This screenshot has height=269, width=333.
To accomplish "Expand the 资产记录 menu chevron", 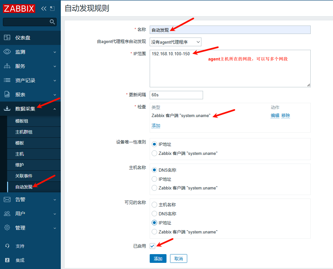I will pyautogui.click(x=55, y=81).
